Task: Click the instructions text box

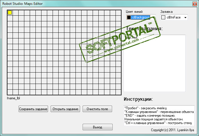Action: (159, 116)
